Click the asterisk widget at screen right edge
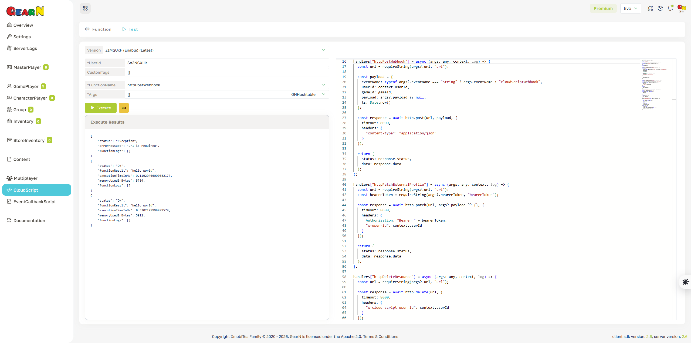The width and height of the screenshot is (691, 343). click(685, 282)
